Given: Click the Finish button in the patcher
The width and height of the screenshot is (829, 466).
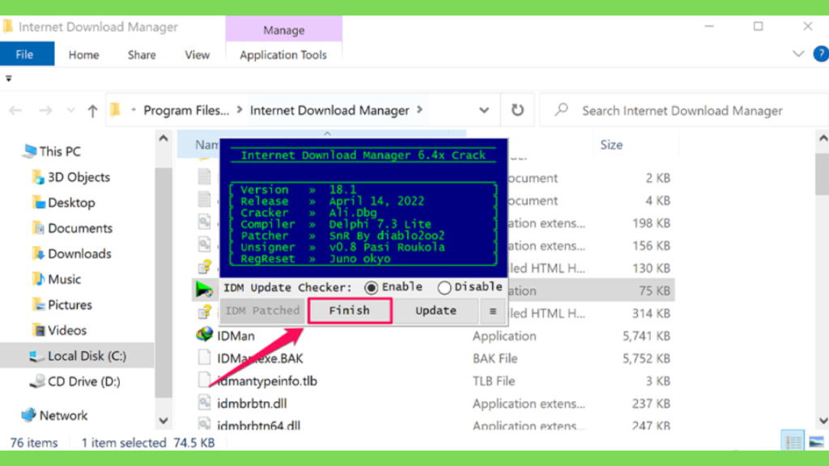Looking at the screenshot, I should click(x=350, y=311).
